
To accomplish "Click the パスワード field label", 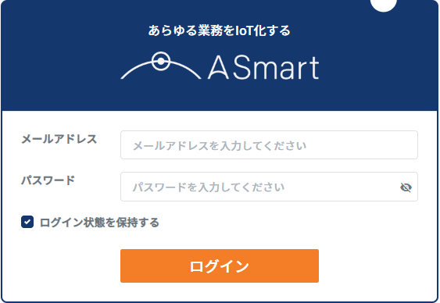I will click(48, 180).
